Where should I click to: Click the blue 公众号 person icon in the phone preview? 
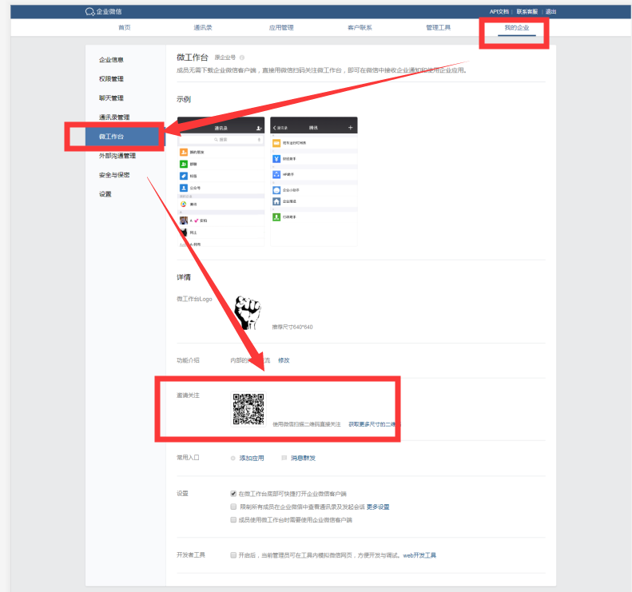coord(184,188)
